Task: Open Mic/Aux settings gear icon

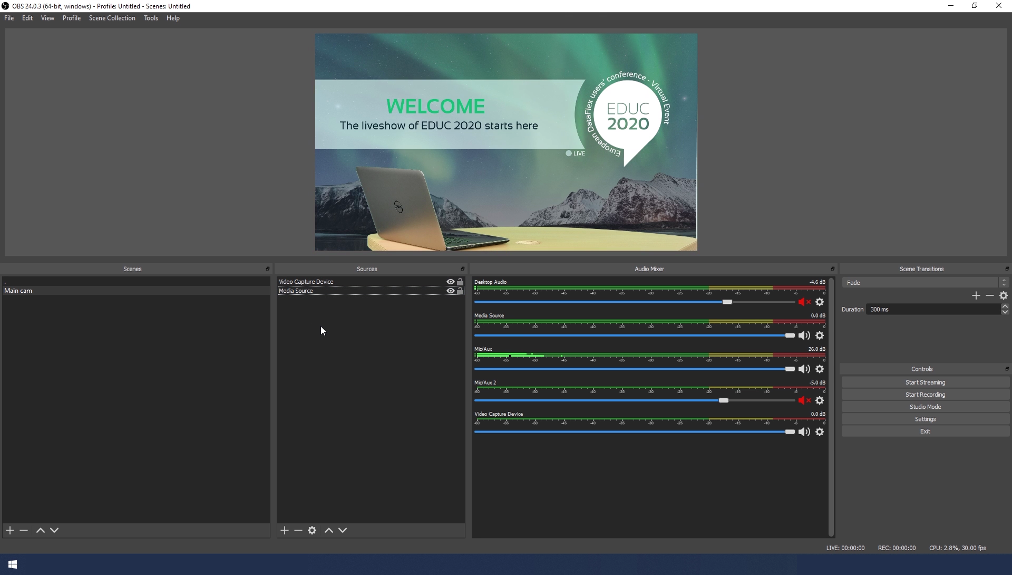Action: click(x=820, y=369)
